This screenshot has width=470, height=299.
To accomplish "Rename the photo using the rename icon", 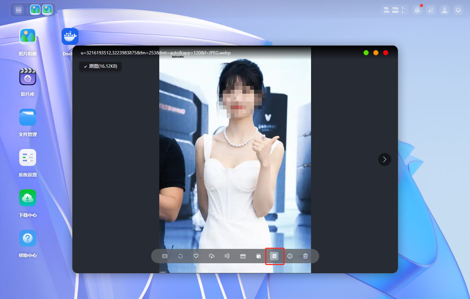I will click(x=227, y=256).
